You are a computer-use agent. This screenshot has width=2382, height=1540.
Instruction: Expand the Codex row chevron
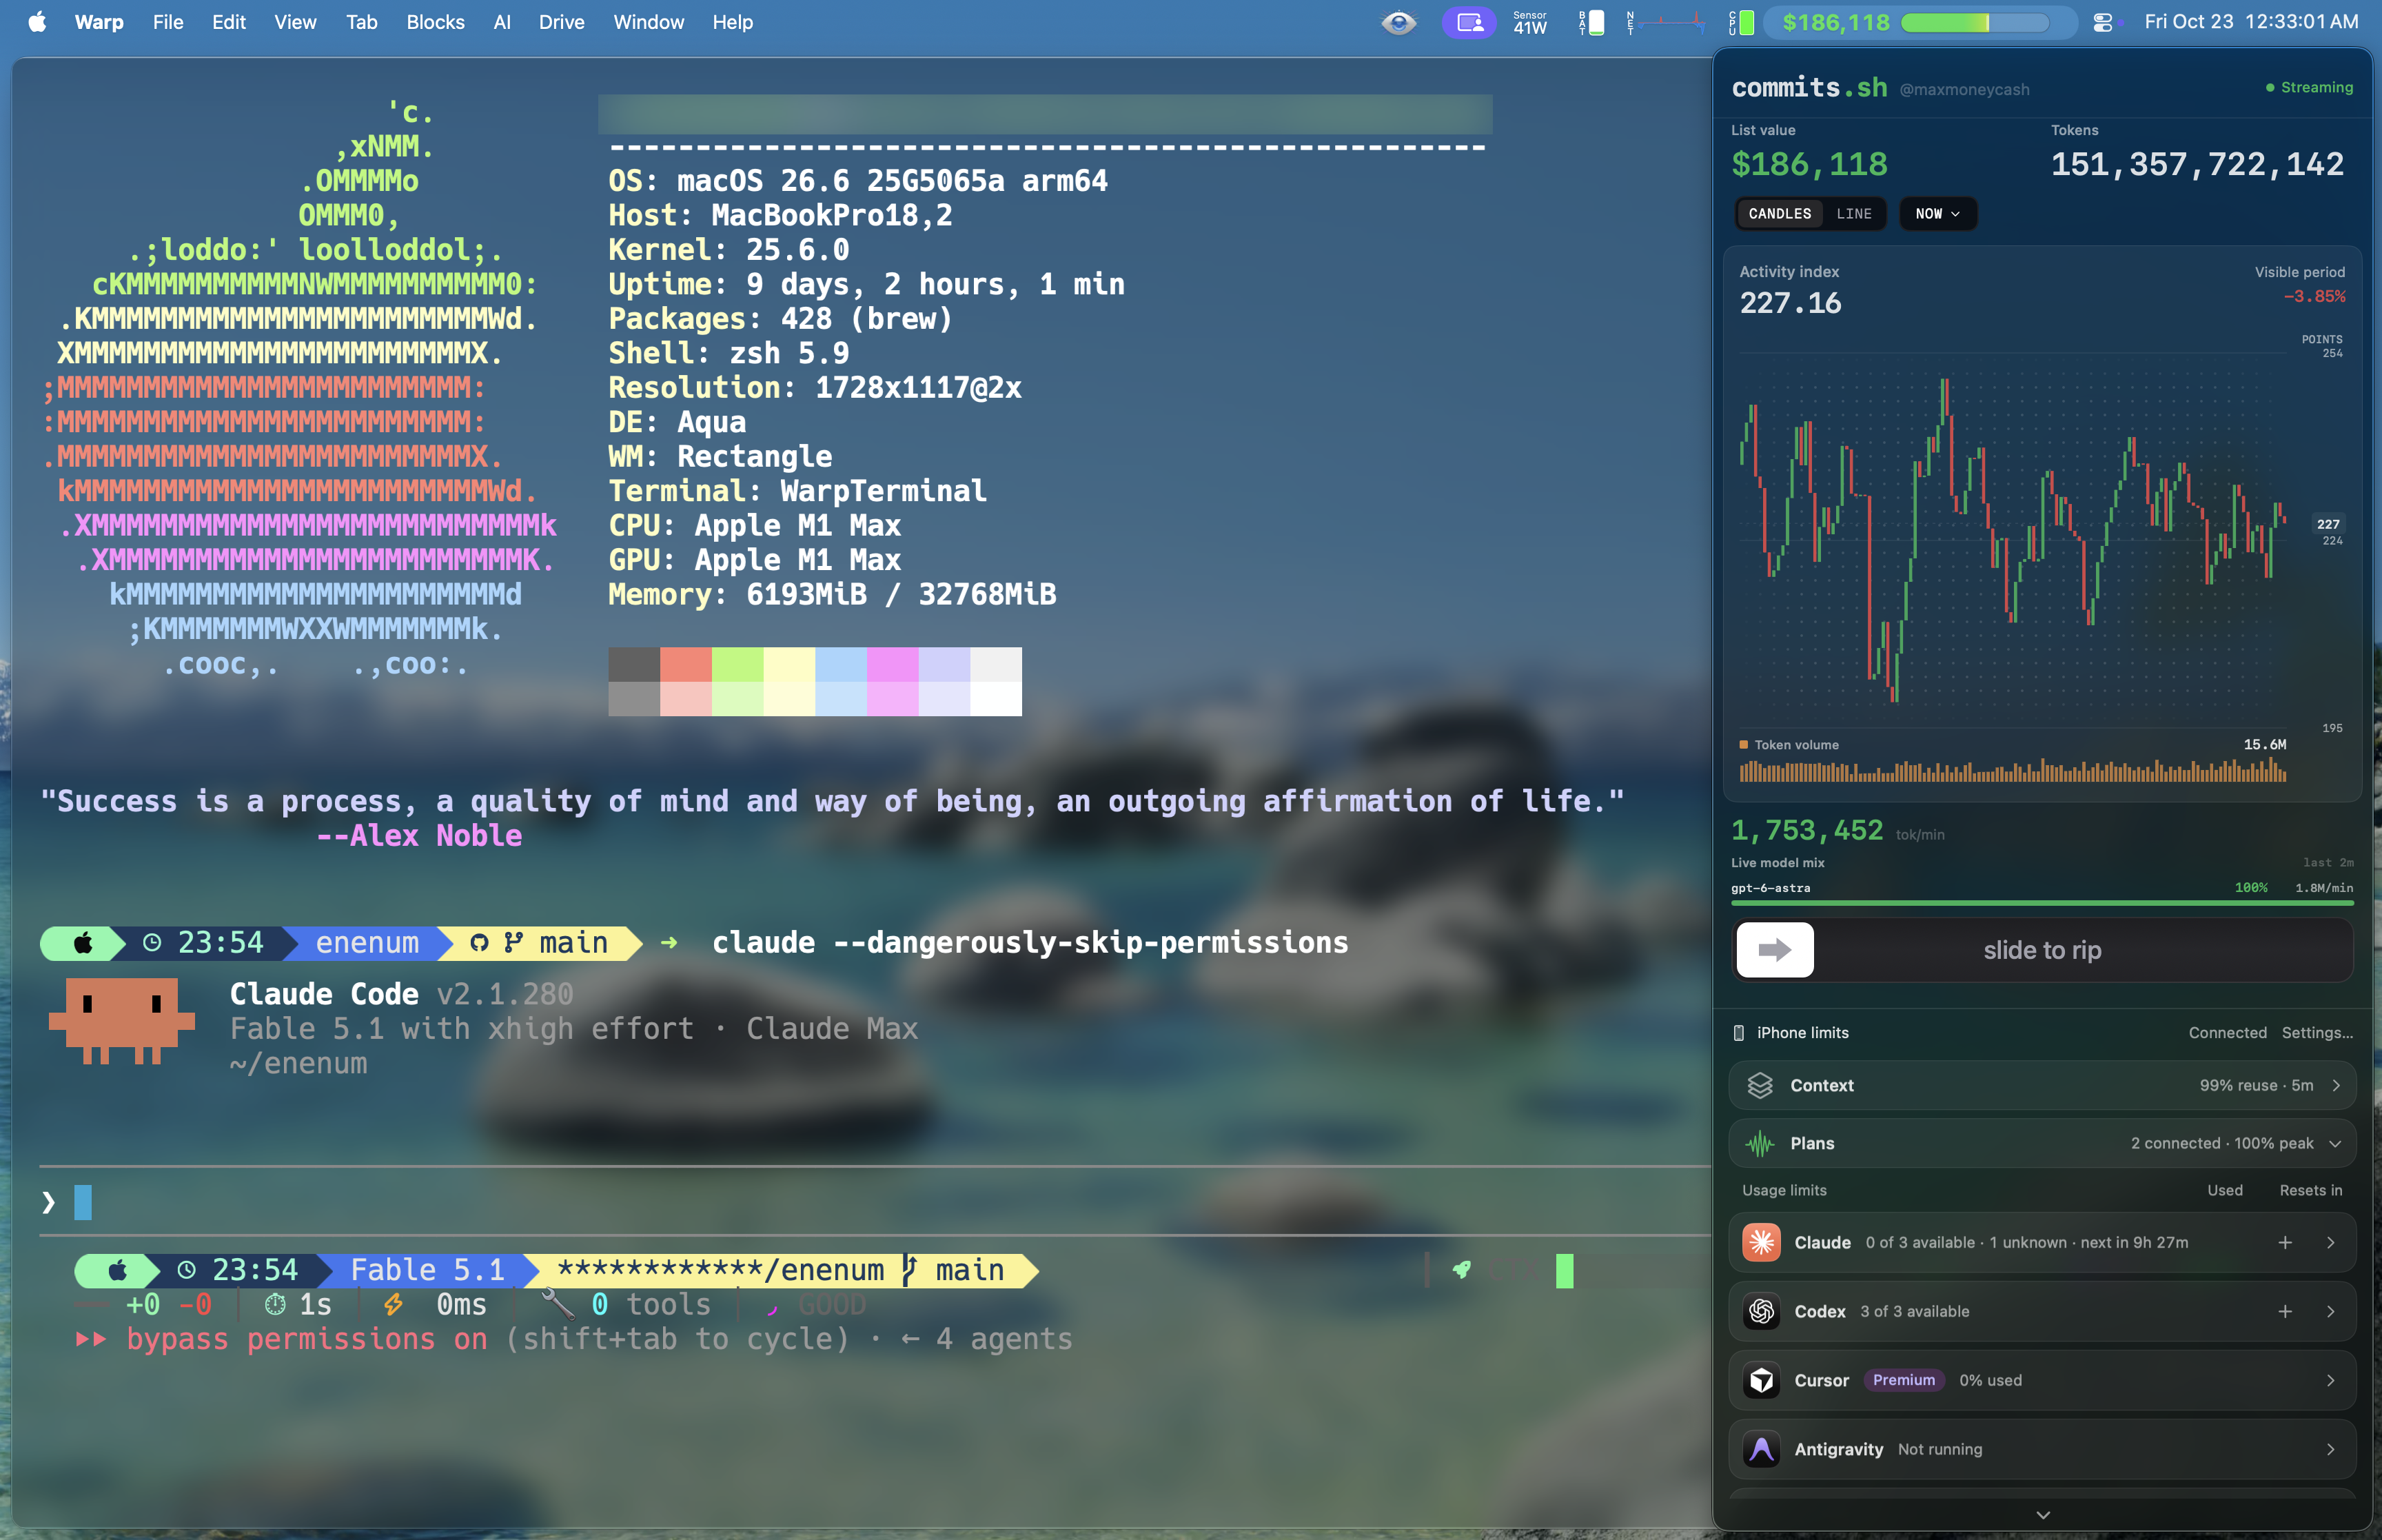coord(2330,1312)
